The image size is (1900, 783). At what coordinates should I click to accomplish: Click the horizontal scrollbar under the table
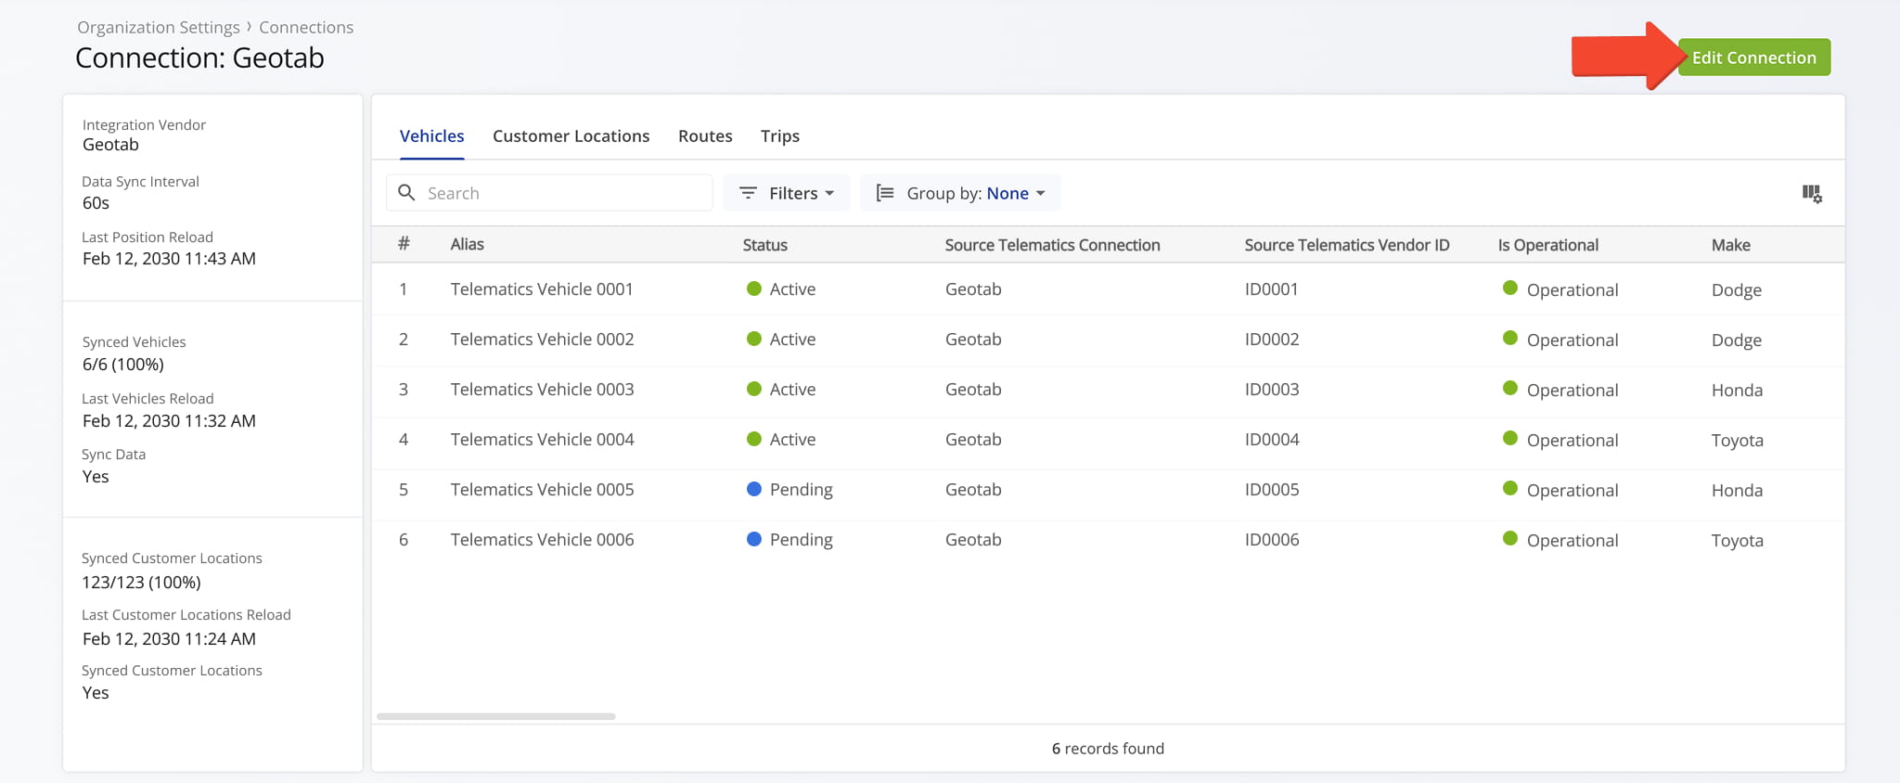[x=496, y=716]
